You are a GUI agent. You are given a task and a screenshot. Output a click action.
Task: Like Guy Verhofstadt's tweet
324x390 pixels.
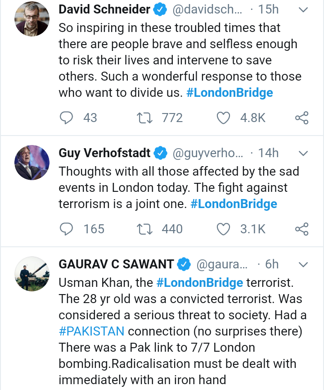(x=224, y=229)
